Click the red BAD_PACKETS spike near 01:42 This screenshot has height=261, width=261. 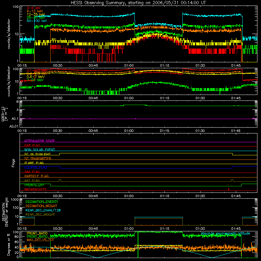coord(229,189)
